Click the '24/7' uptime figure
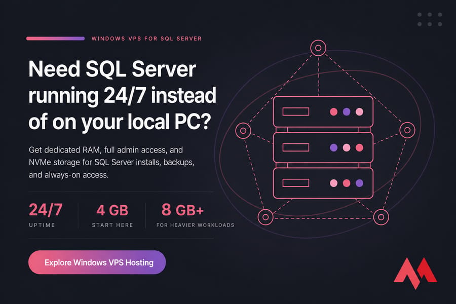456x304 pixels. click(x=46, y=209)
